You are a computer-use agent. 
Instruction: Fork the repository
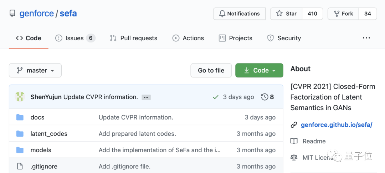point(343,14)
